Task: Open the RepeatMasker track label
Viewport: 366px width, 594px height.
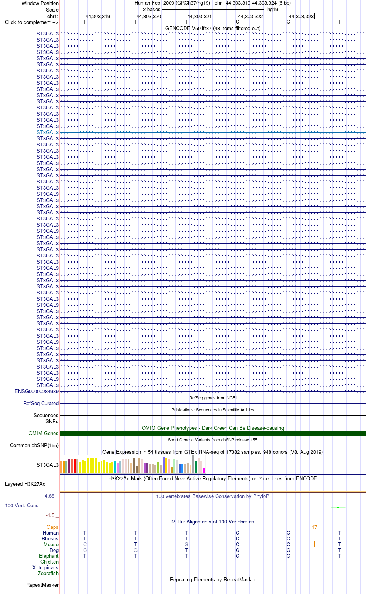Action: 42,585
